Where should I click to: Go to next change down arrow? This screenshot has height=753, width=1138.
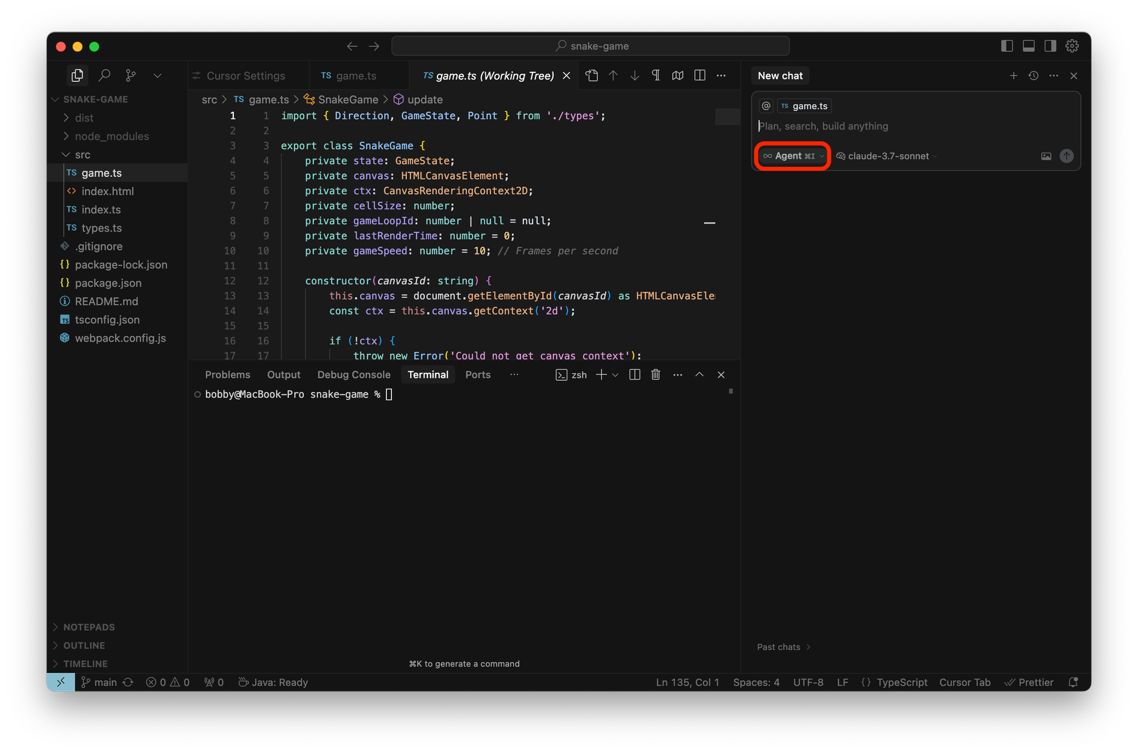point(634,76)
